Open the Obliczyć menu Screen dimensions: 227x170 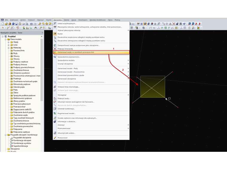40,20
